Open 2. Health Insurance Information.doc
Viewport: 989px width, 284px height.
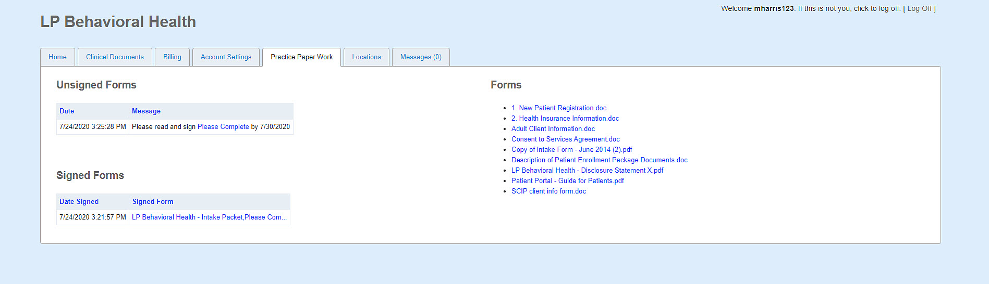pyautogui.click(x=565, y=119)
